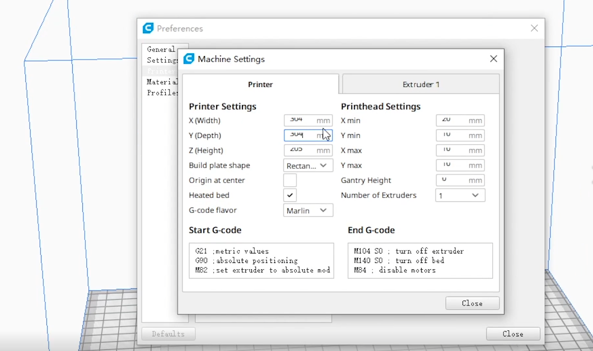Click the 'Heated bed' label

tap(209, 195)
